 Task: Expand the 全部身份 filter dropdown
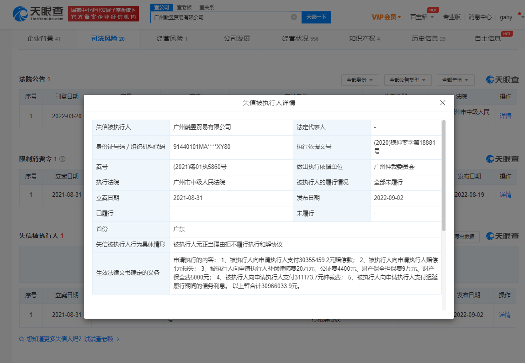click(x=360, y=80)
